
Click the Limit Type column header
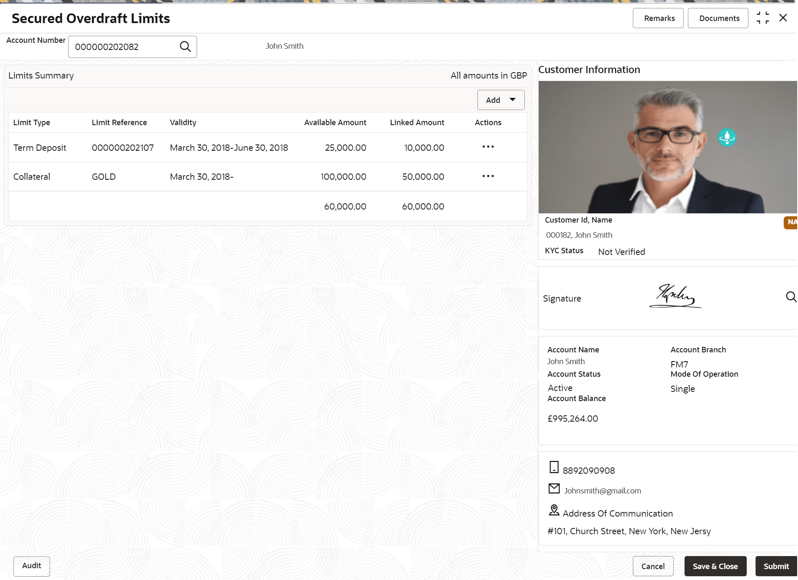32,123
